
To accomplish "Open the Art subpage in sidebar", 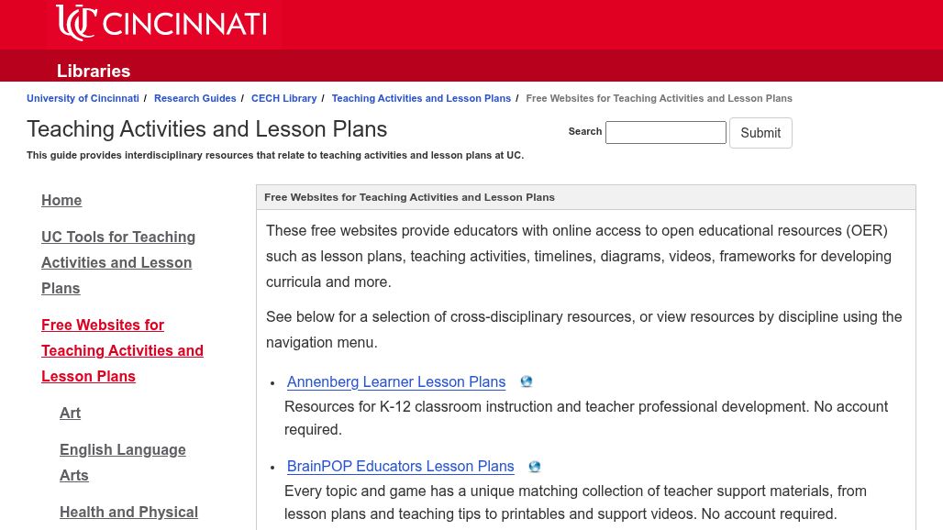I will pos(70,413).
